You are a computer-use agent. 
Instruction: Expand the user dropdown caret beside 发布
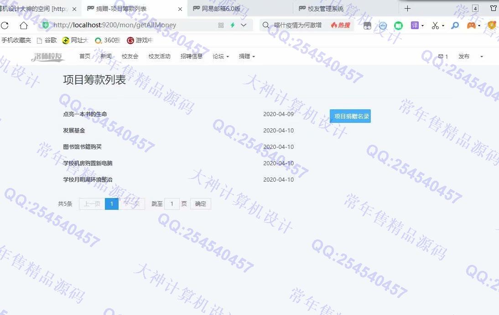(482, 56)
